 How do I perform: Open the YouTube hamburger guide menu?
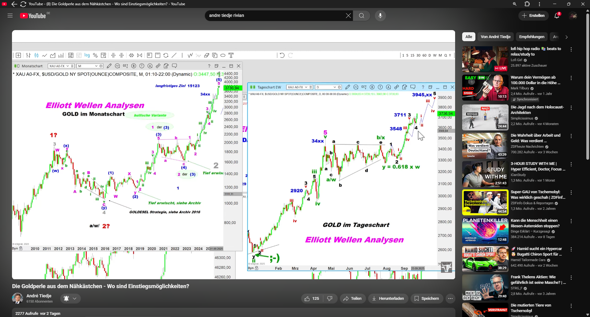click(10, 16)
